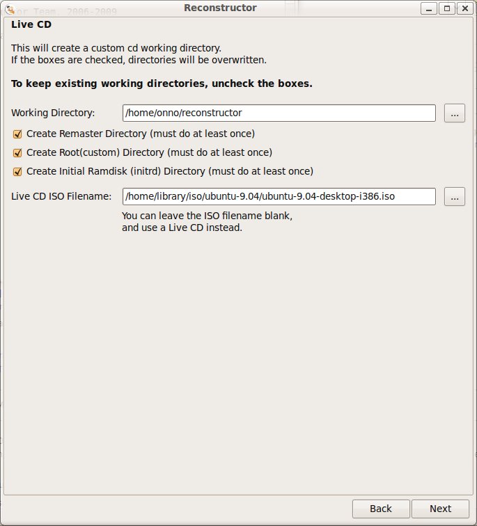Maximize the Reconstructor window
Screen dimensions: 477x526
pyautogui.click(x=447, y=8)
